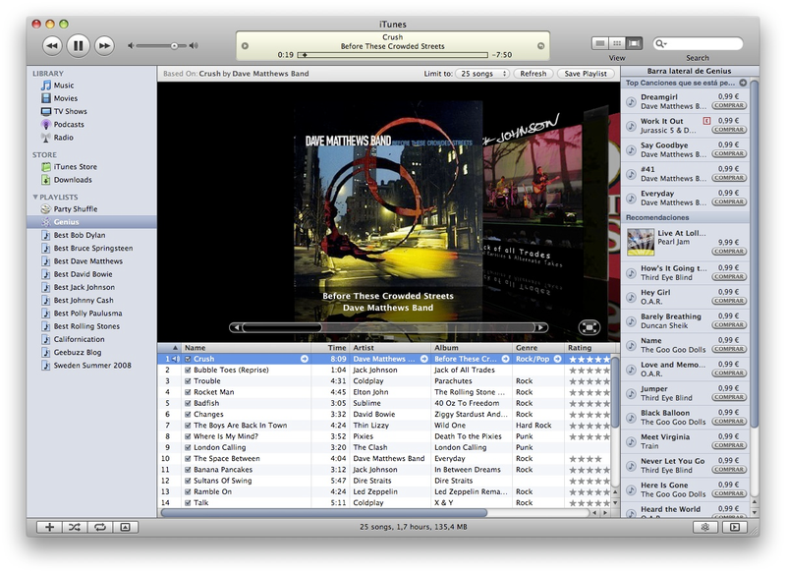Click the Save Playlist button
The width and height of the screenshot is (786, 573).
(586, 74)
